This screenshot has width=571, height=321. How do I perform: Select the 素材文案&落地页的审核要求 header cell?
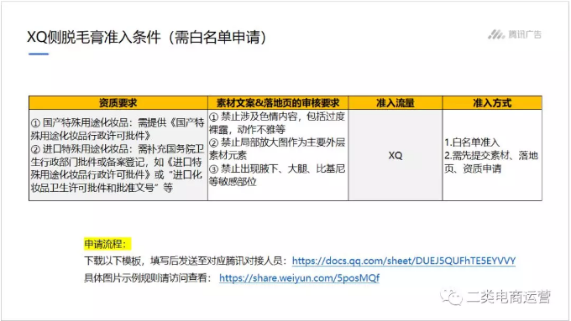pos(278,103)
